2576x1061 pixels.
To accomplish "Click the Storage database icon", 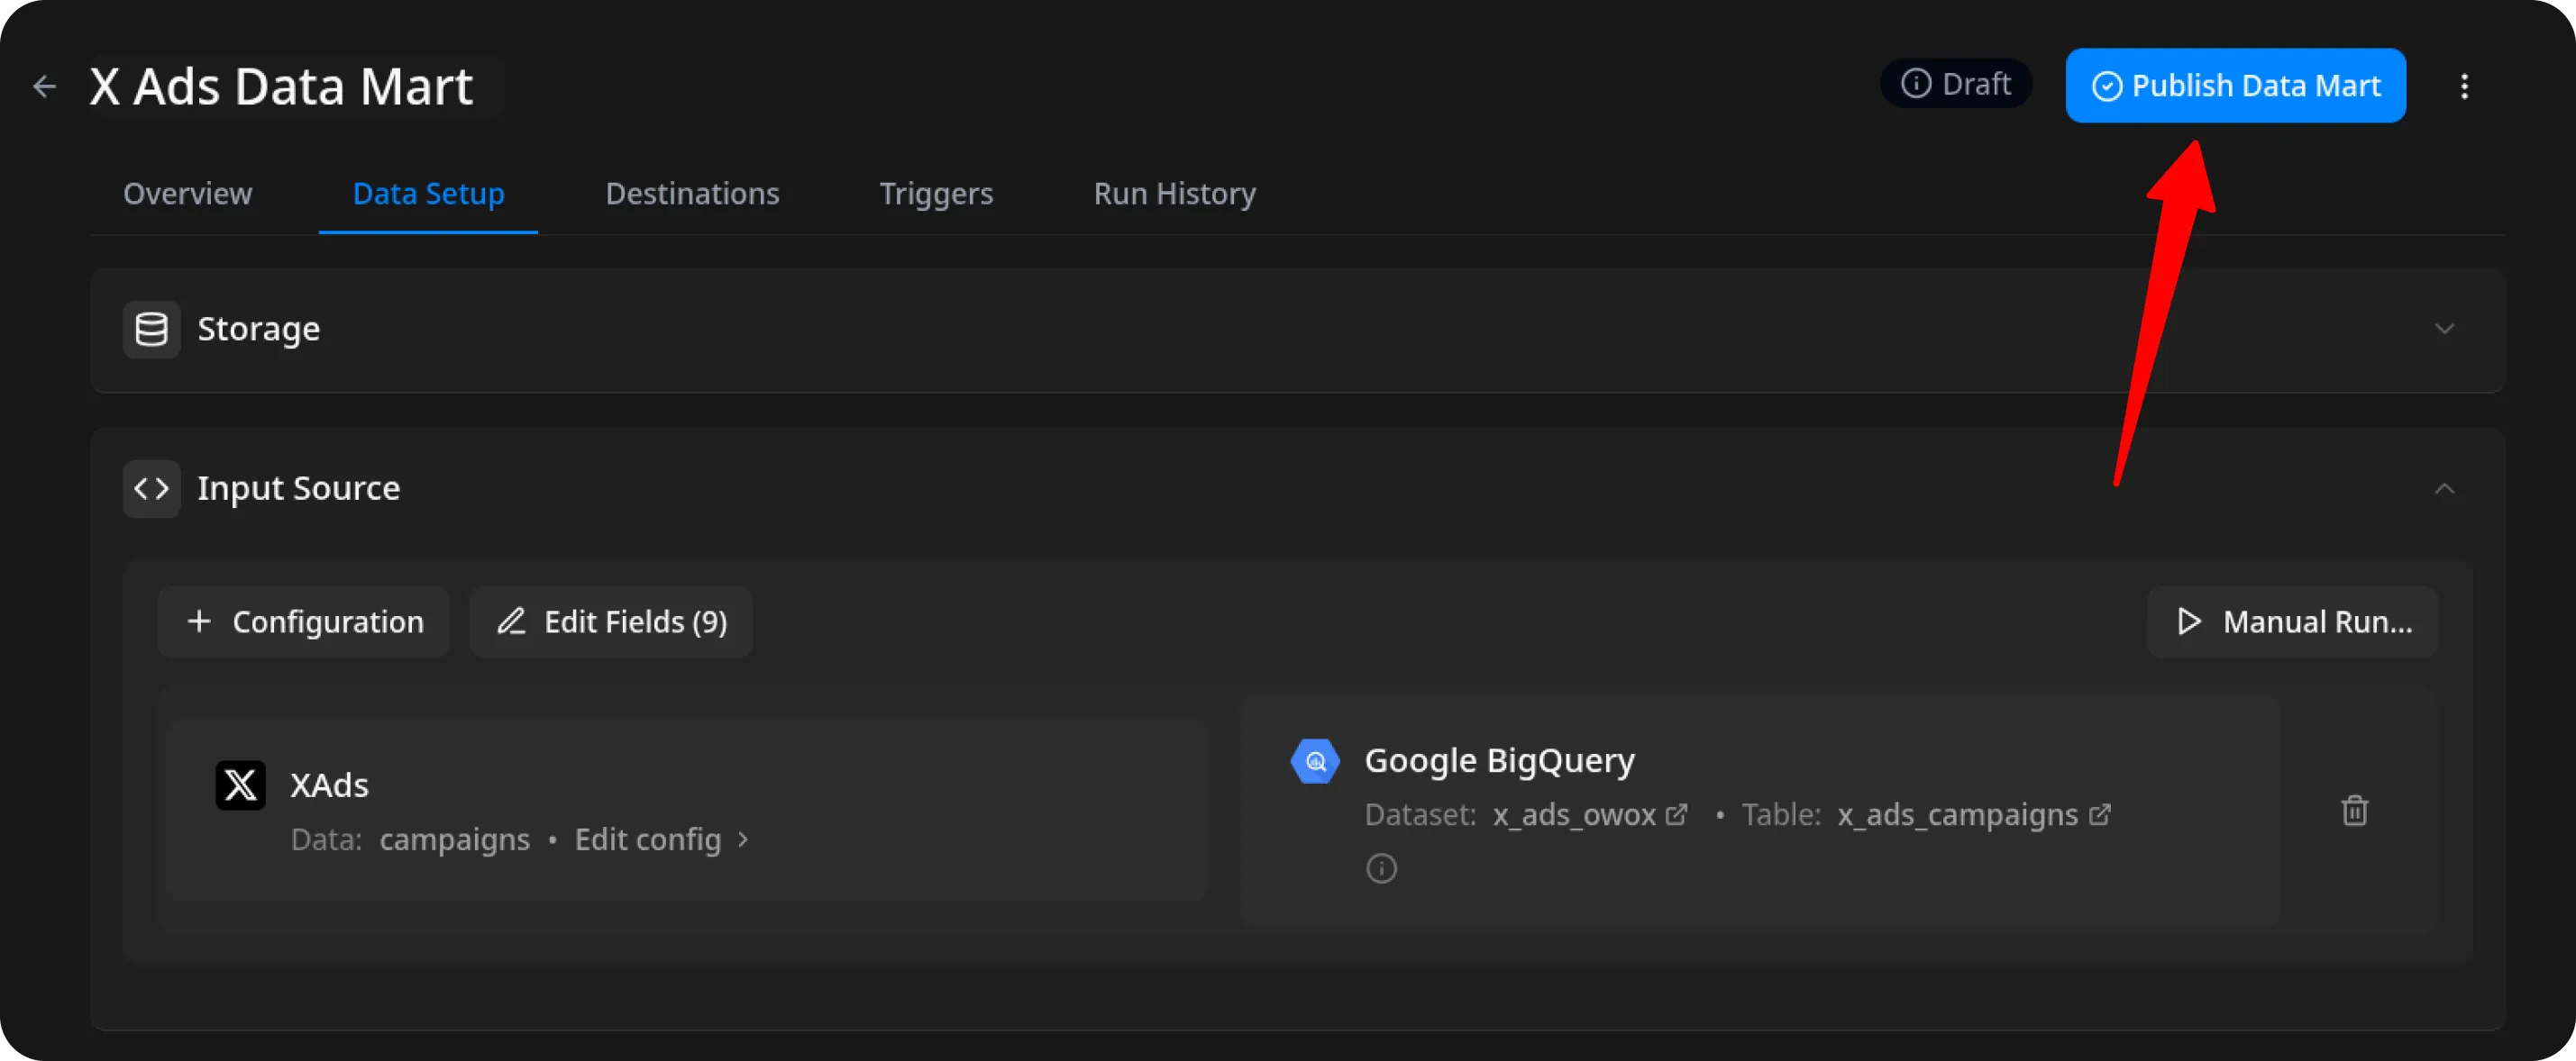I will click(151, 329).
